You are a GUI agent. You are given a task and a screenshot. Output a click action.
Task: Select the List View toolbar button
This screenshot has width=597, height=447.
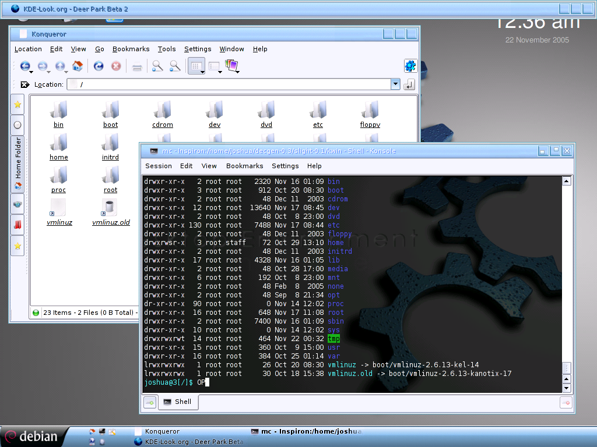(x=214, y=66)
